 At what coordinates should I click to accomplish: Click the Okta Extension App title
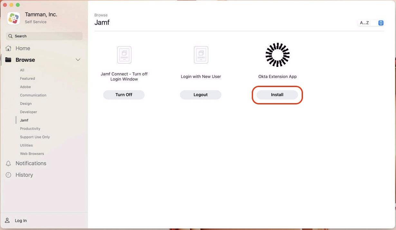[278, 76]
